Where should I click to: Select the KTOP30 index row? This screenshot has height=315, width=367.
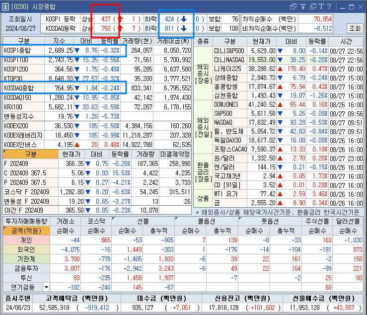(x=97, y=79)
